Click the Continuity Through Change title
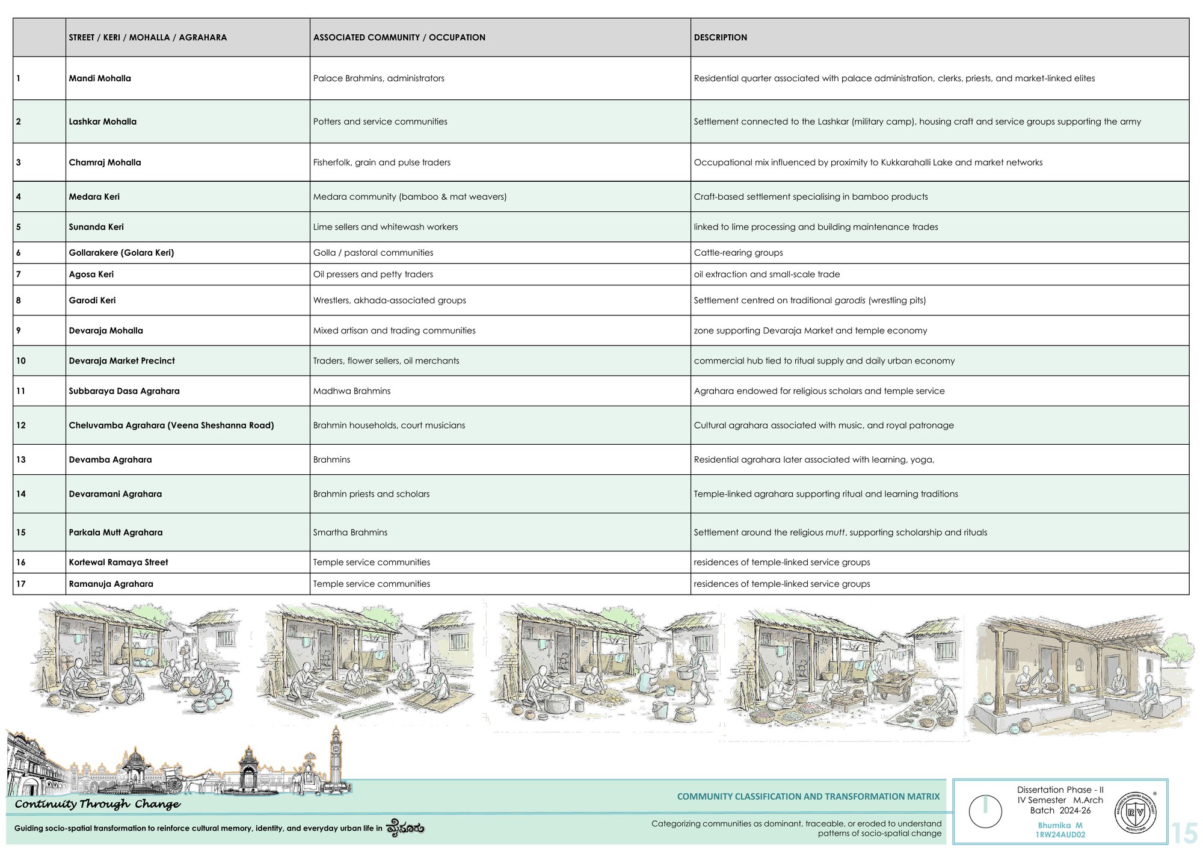Image resolution: width=1203 pixels, height=851 pixels. tap(97, 804)
